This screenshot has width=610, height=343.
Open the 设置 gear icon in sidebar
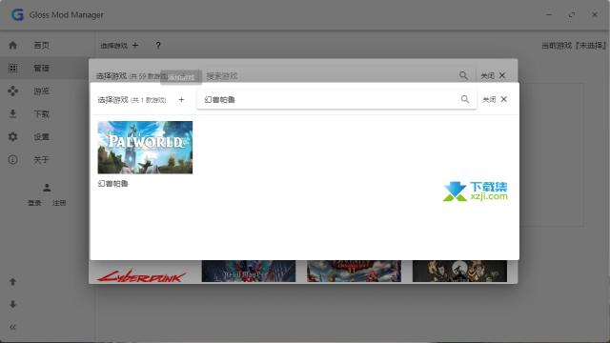pos(12,137)
